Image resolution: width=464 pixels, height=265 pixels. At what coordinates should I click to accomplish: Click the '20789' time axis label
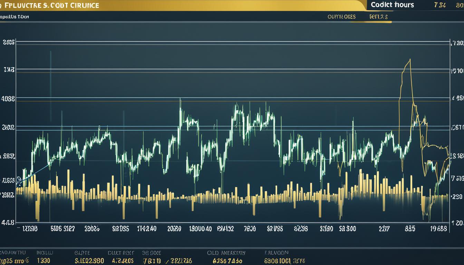point(174,228)
